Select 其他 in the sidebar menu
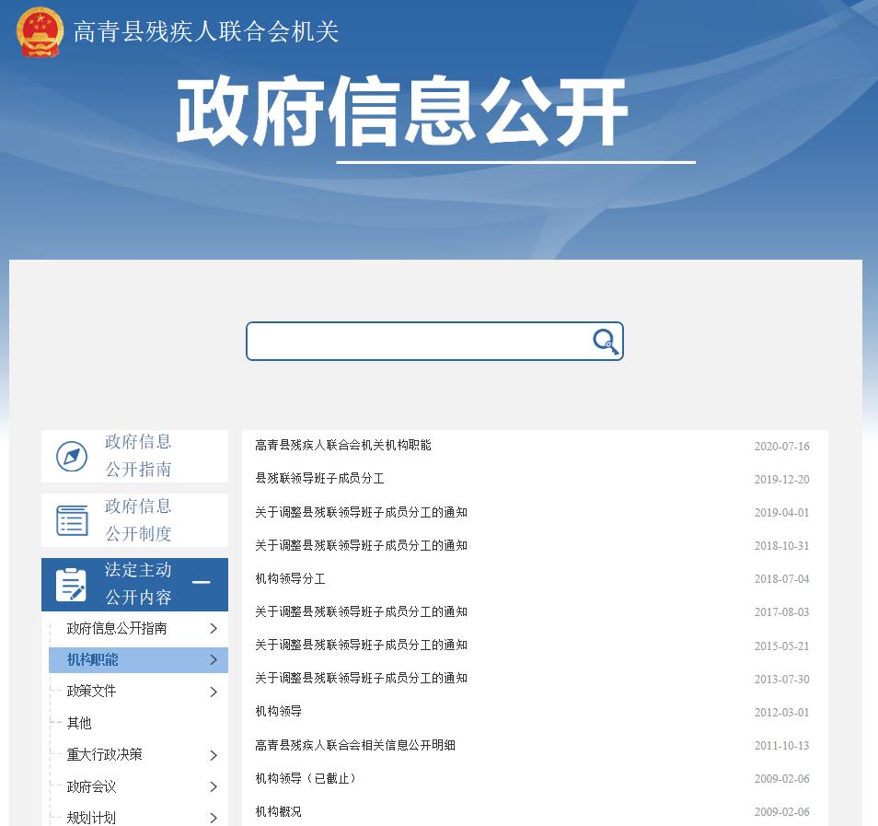 79,723
